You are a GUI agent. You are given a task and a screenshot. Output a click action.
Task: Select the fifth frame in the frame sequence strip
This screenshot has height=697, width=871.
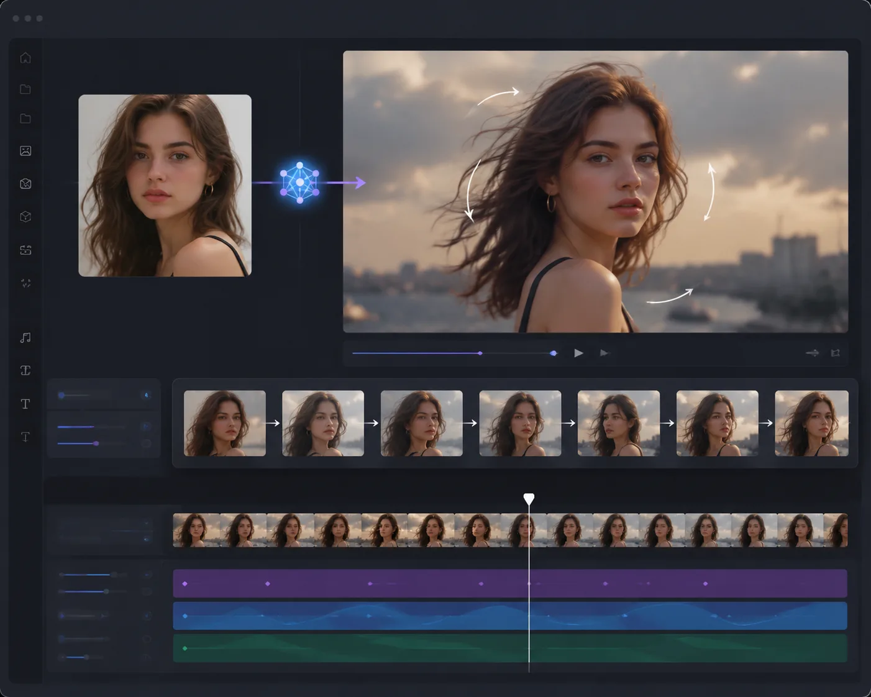619,423
